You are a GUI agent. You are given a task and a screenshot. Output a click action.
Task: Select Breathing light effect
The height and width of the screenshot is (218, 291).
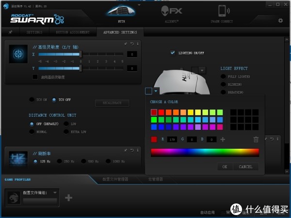(x=223, y=92)
